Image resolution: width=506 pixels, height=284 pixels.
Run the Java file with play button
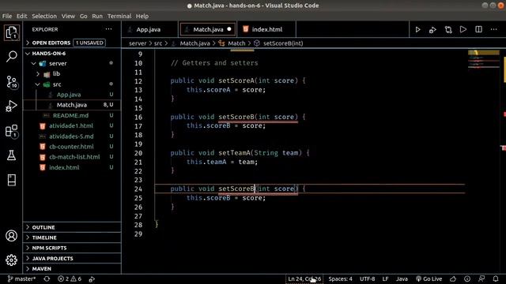point(418,30)
